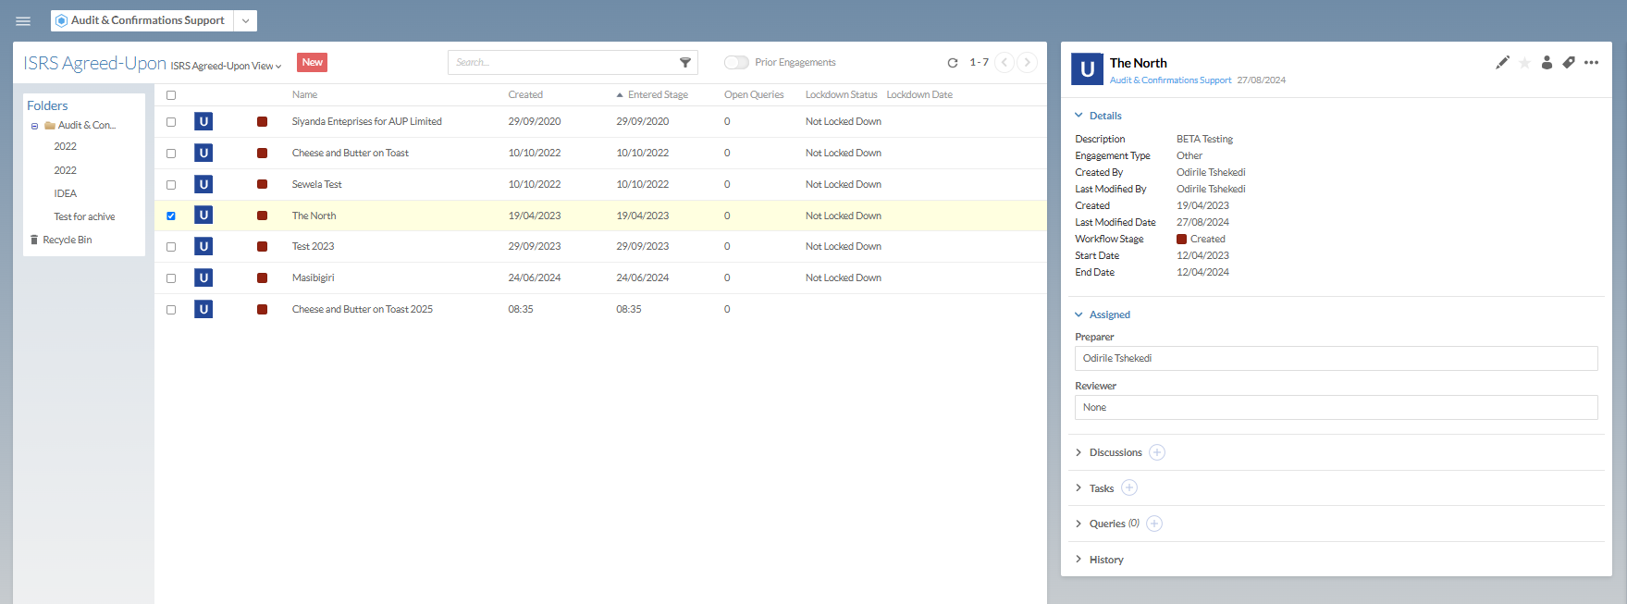Expand the Tasks section
Image resolution: width=1627 pixels, height=604 pixels.
1079,487
